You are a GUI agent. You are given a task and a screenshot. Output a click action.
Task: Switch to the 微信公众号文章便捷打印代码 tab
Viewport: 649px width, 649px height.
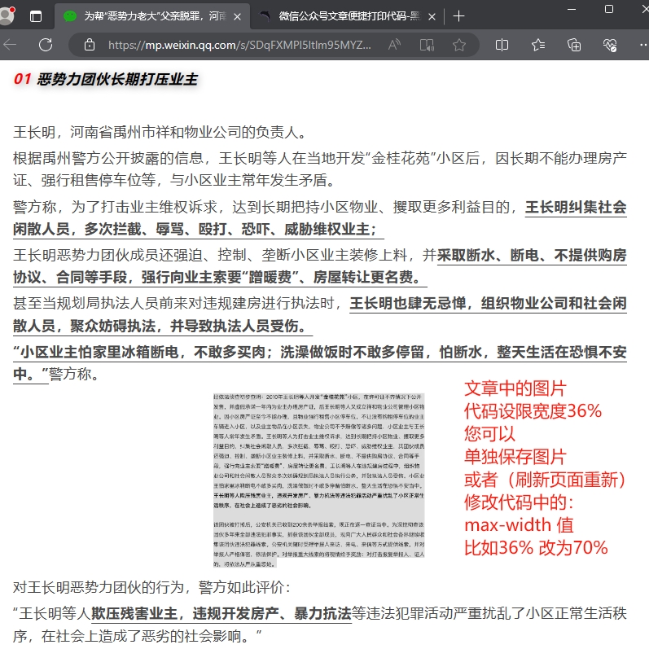point(347,16)
